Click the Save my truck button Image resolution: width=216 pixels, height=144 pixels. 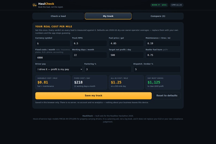click(x=94, y=96)
